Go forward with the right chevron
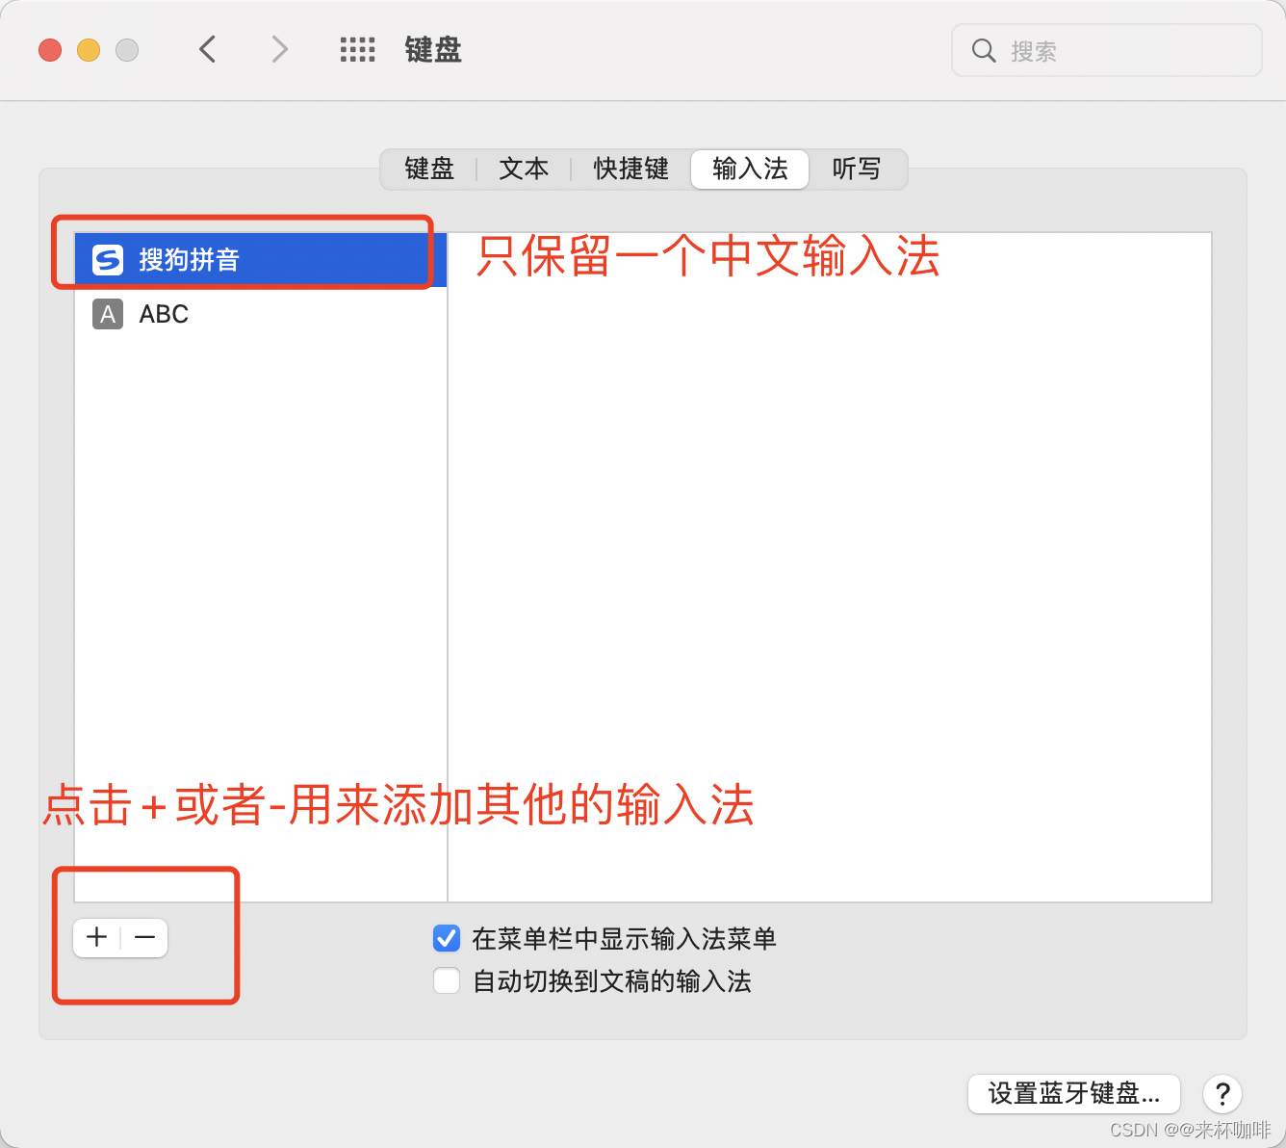 [x=279, y=49]
